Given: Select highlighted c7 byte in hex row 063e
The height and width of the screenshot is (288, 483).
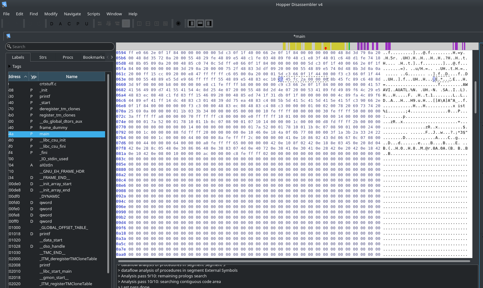Looking at the screenshot, I should [x=281, y=79].
